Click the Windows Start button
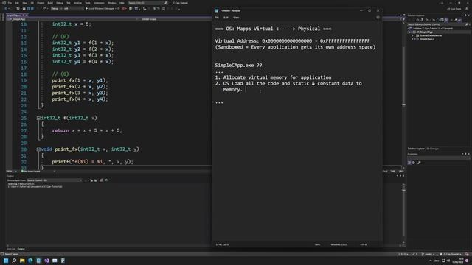472x265 pixels. tap(6, 261)
